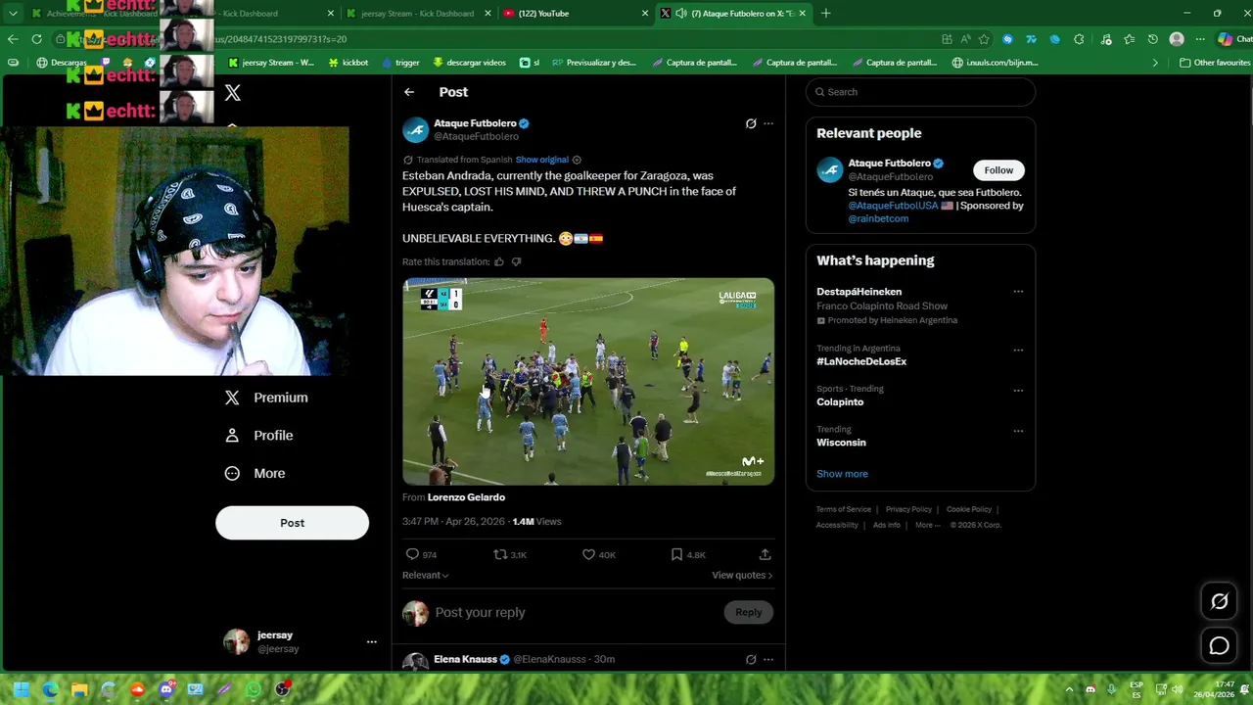Open browser Extensions puzzle icon
The height and width of the screenshot is (705, 1253).
(1079, 39)
